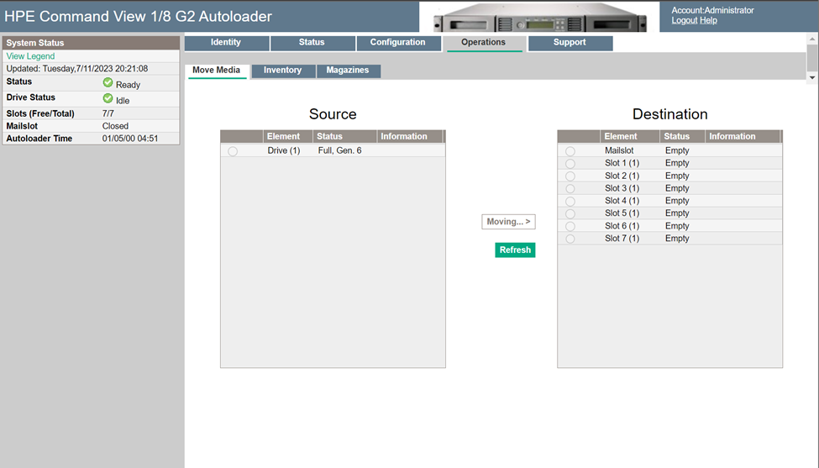Click the 'Account:Administrator' text
Screen dimensions: 819x468
click(x=712, y=10)
